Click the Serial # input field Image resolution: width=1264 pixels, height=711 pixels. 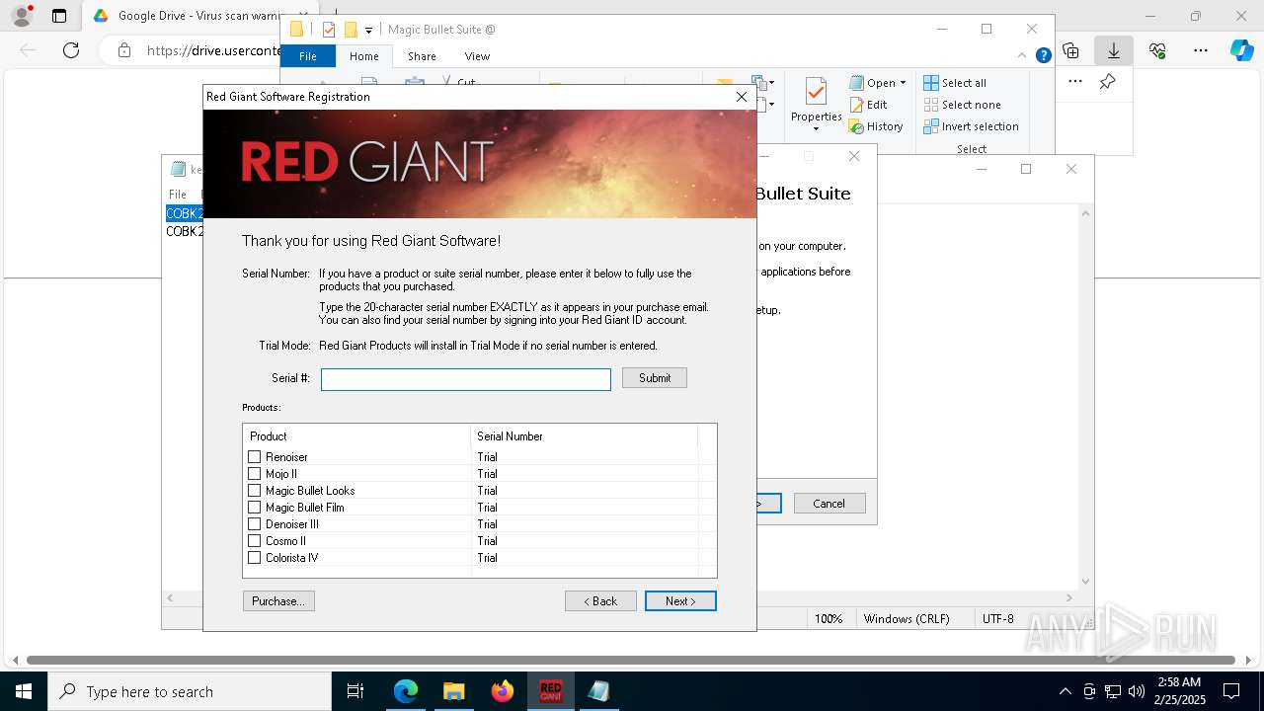466,379
